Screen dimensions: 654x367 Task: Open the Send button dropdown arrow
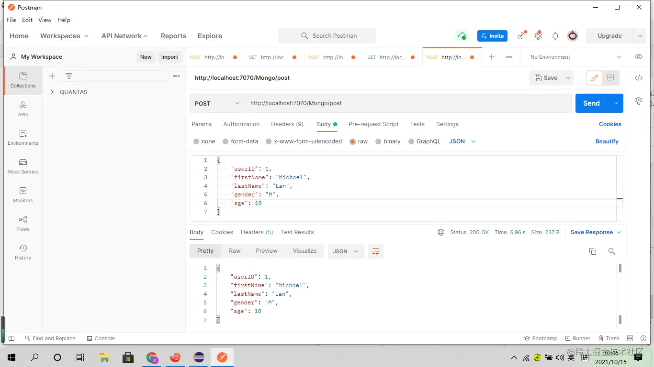point(616,103)
